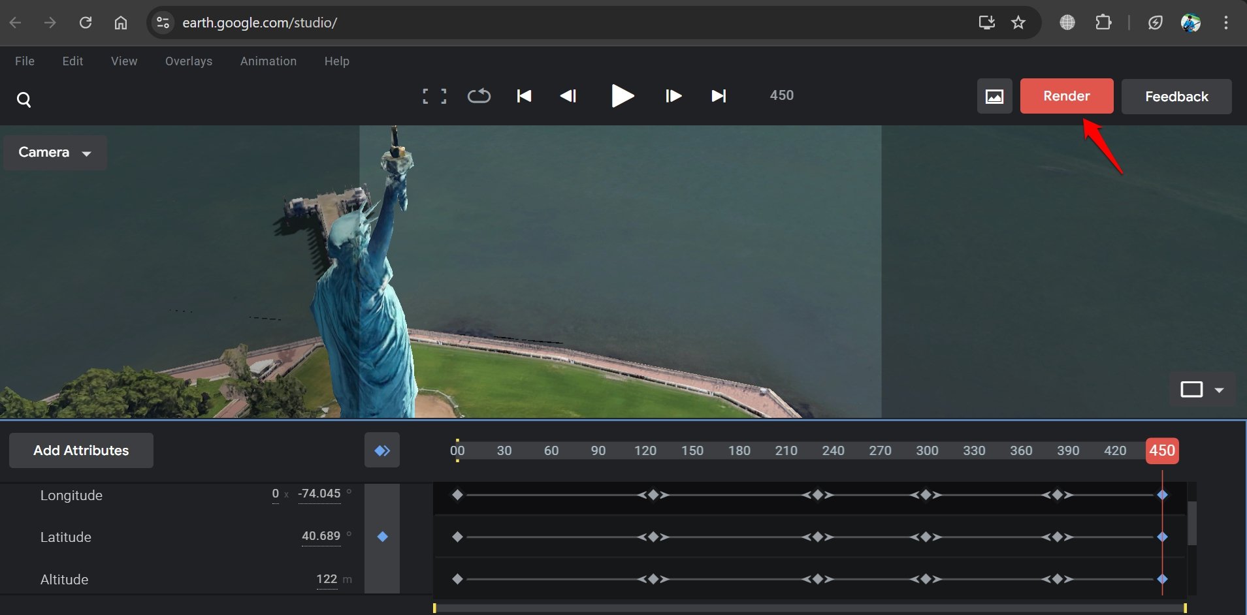The width and height of the screenshot is (1247, 615).
Task: Open the Animation menu
Action: [268, 61]
